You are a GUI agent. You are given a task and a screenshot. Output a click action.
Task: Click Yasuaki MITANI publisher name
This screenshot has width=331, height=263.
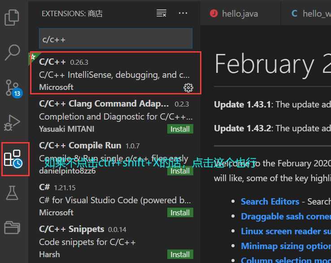(x=67, y=129)
